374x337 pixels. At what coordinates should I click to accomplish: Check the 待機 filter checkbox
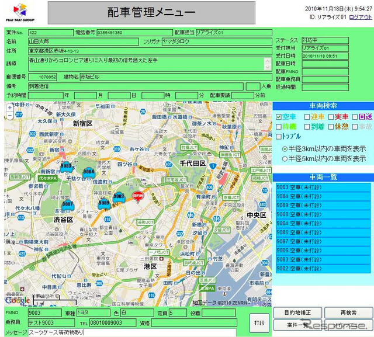point(279,127)
